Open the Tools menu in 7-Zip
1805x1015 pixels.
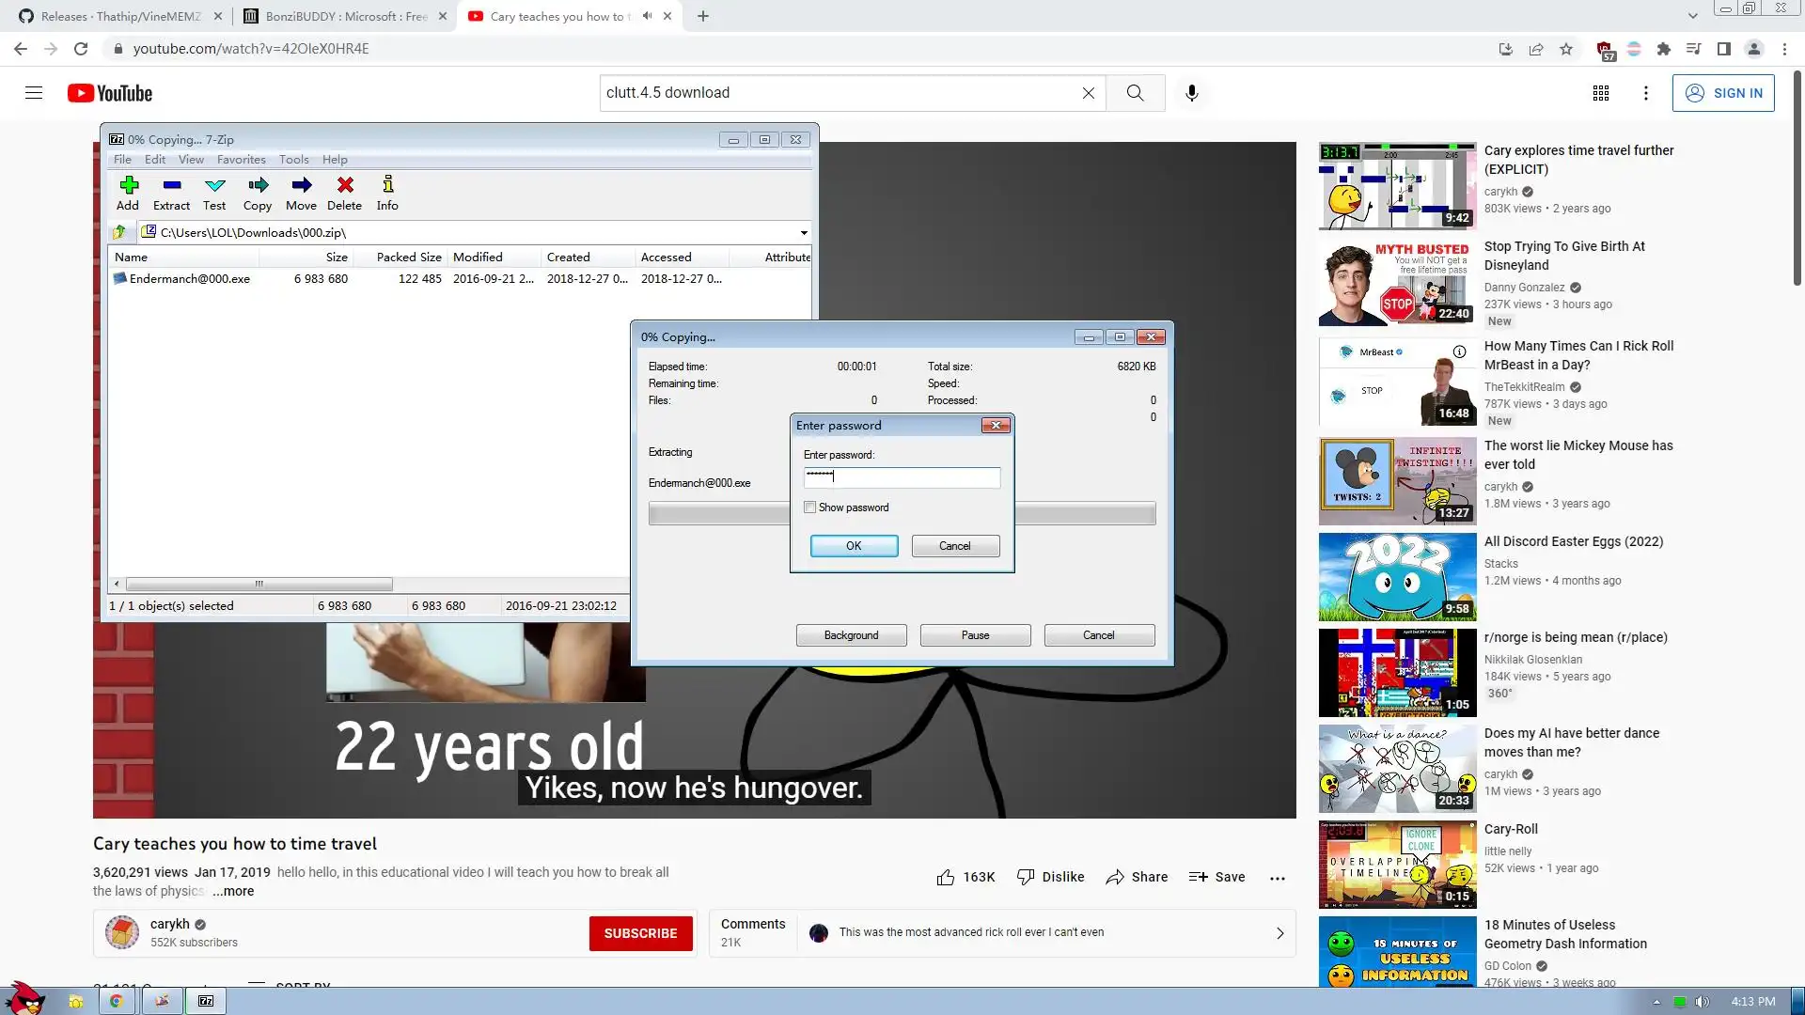293,160
